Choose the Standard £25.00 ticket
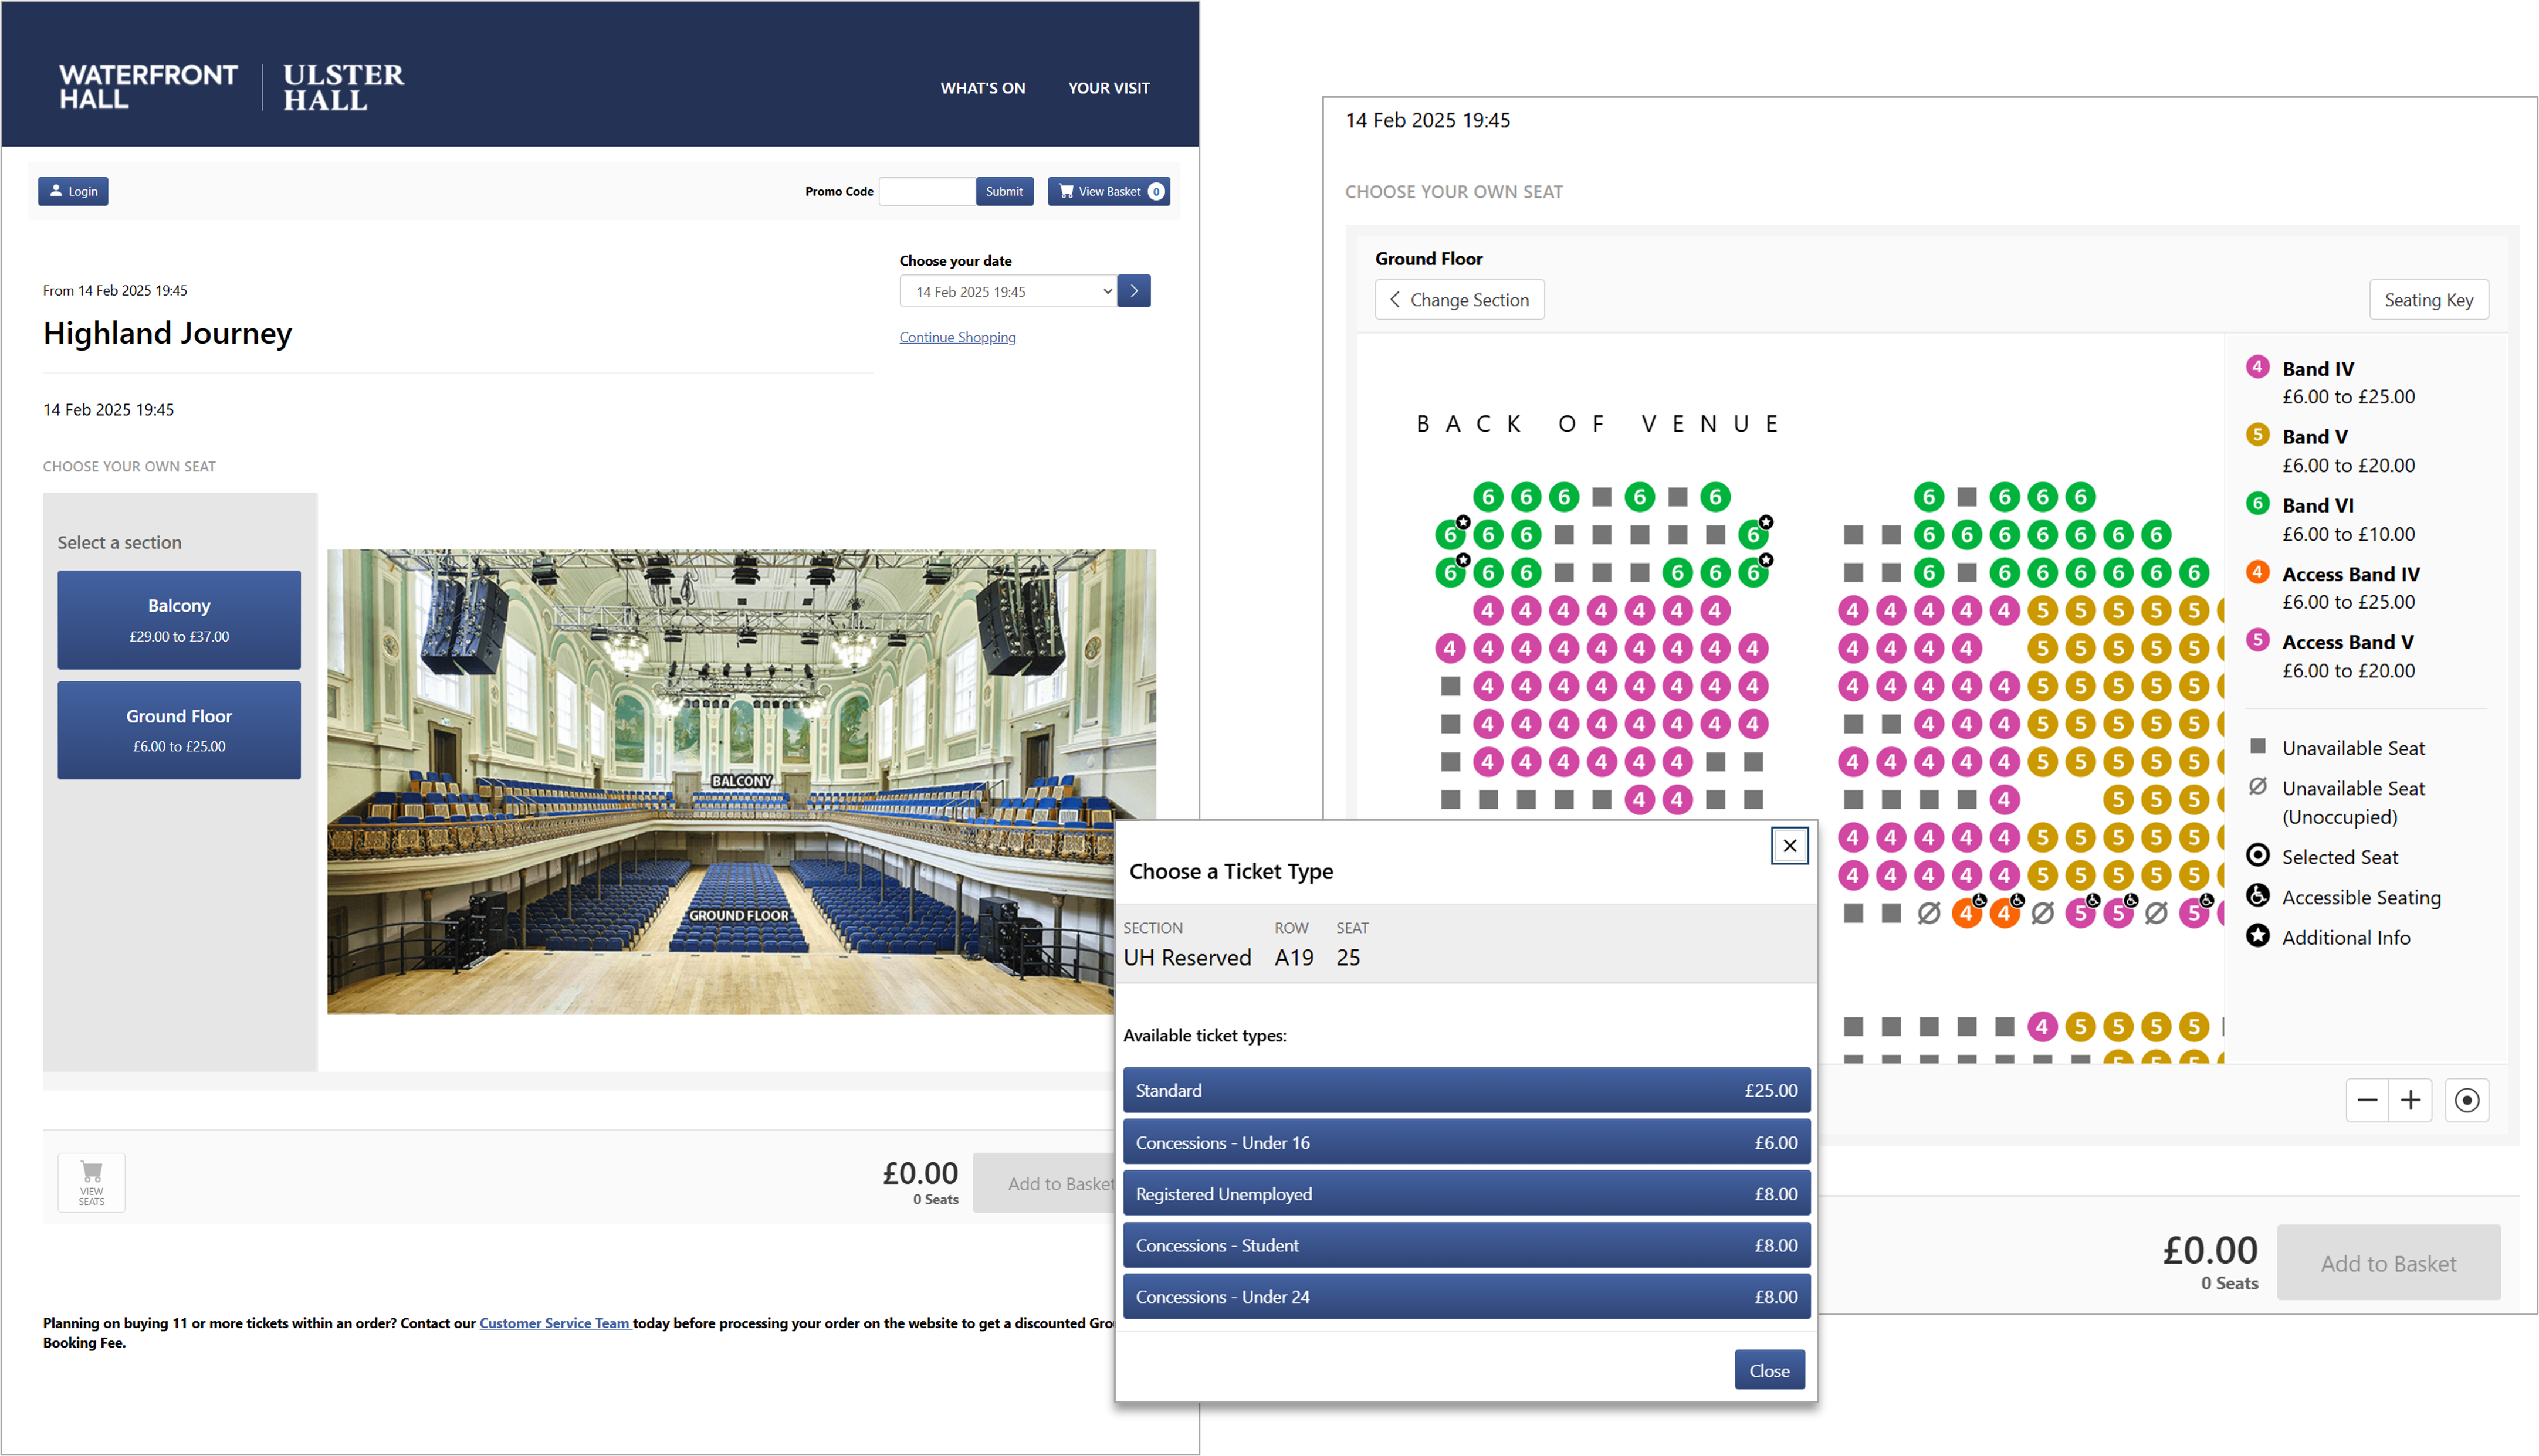Screen dimensions: 2539x1456 pyautogui.click(x=1465, y=1090)
